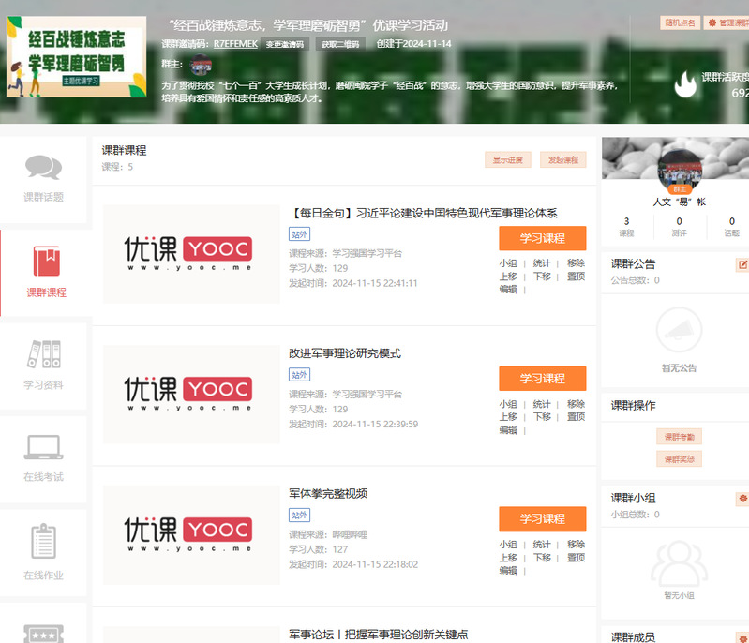Click 发起课程 button
The image size is (749, 643).
click(x=563, y=160)
